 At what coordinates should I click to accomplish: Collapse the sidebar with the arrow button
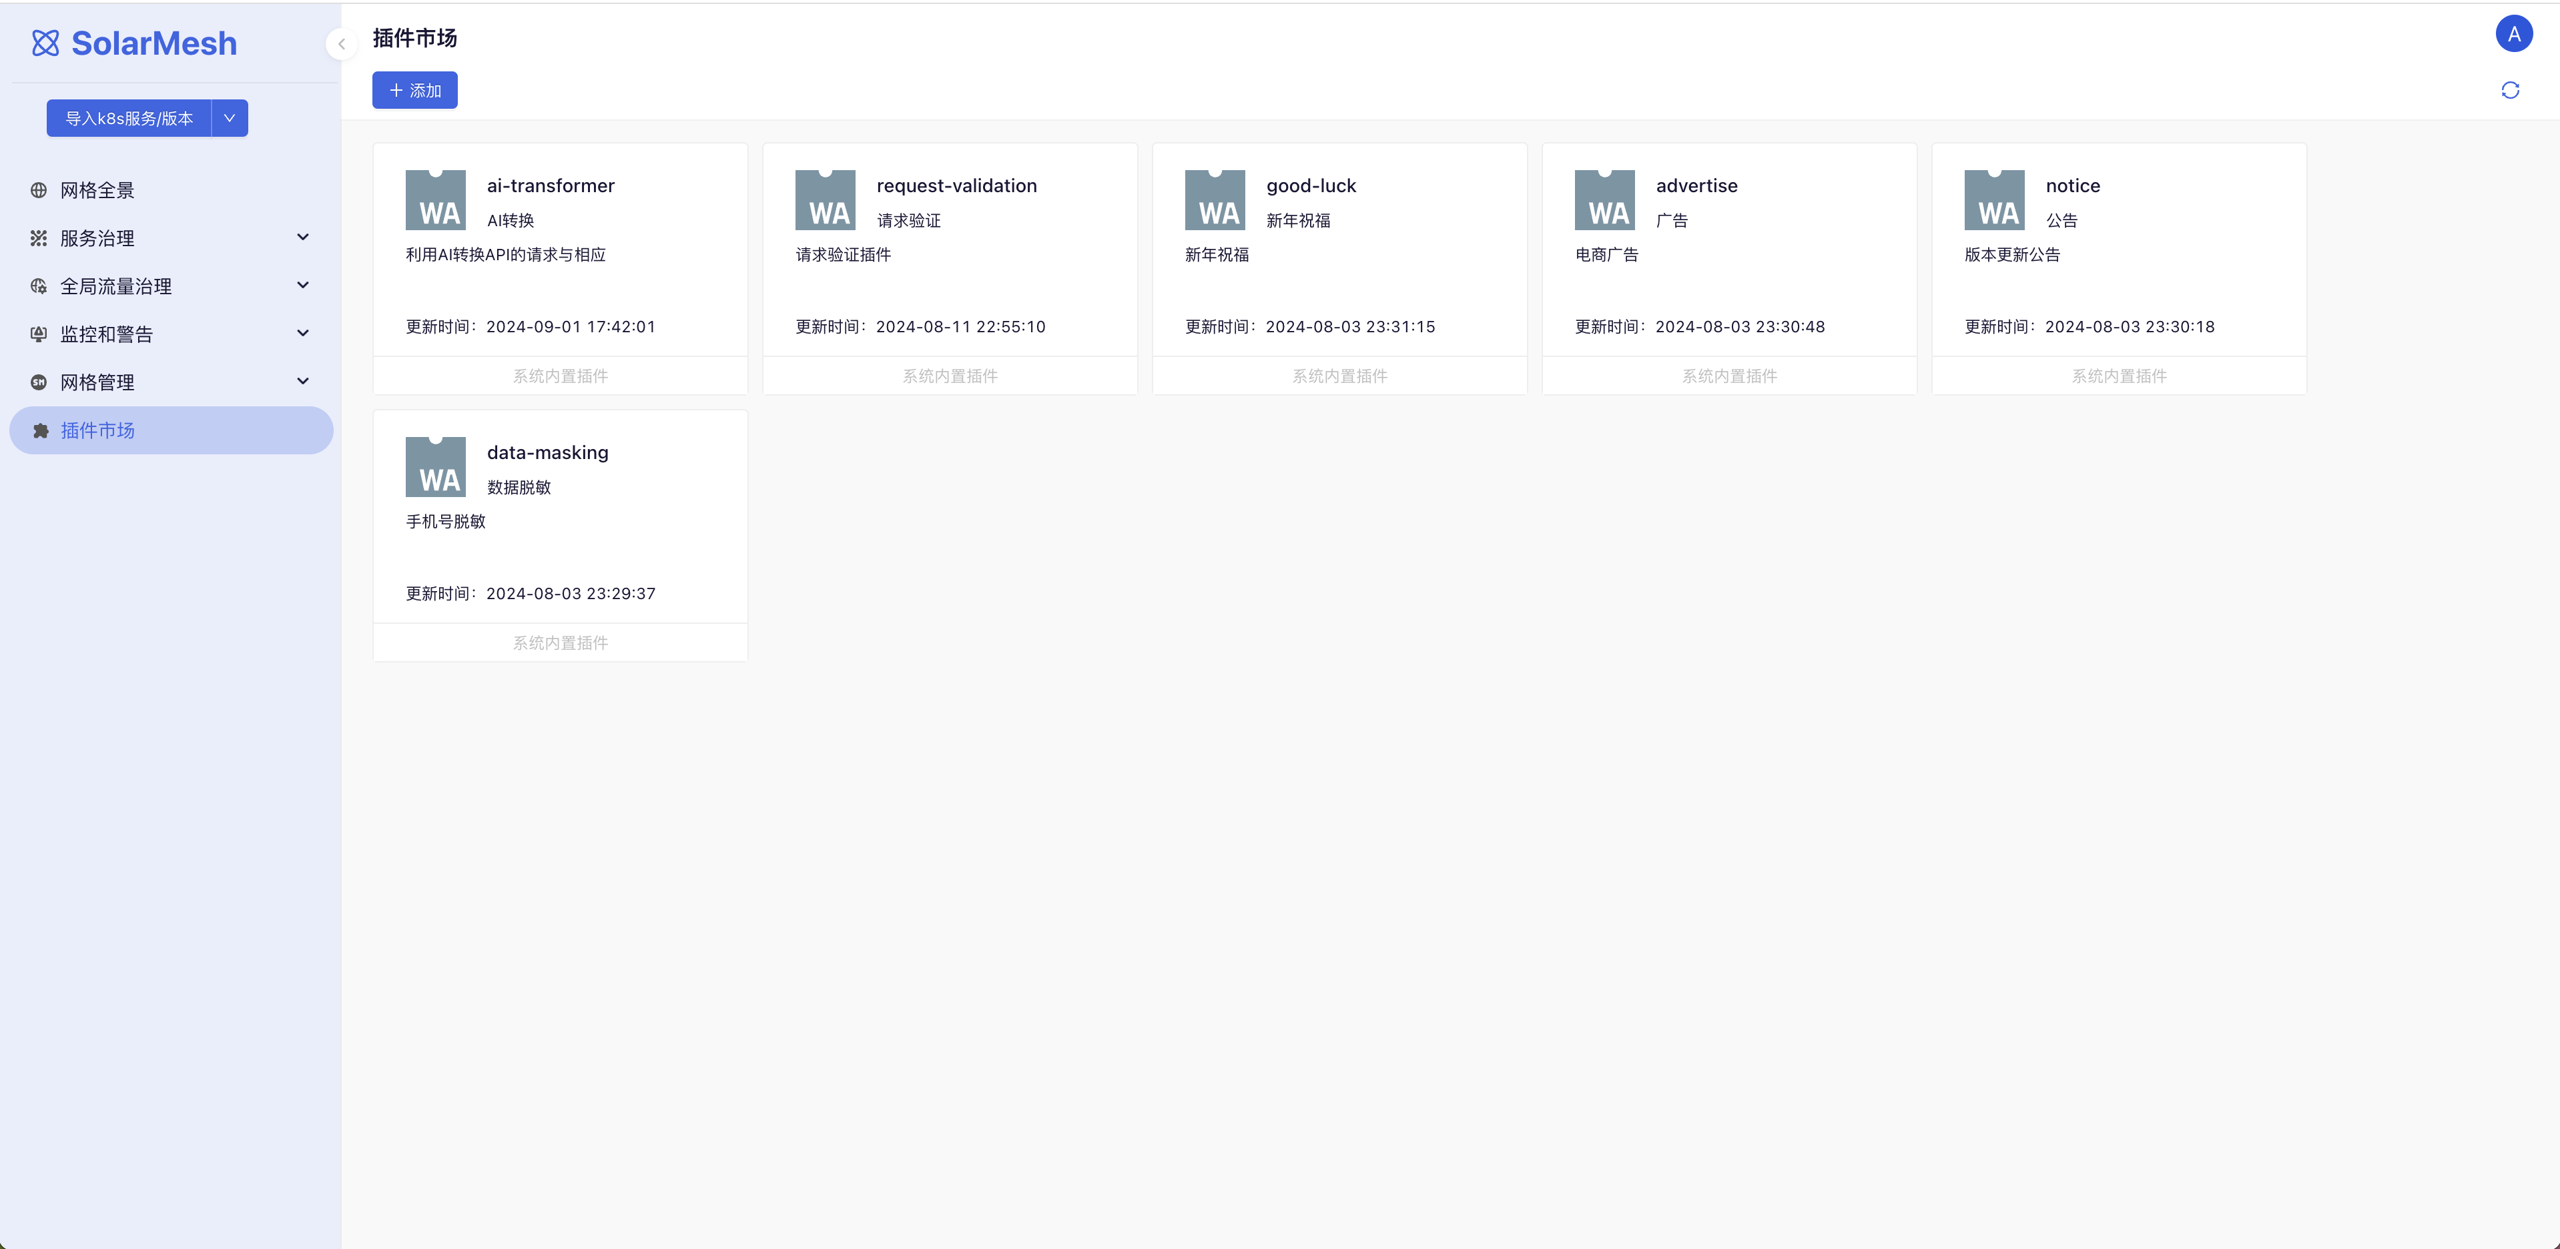point(341,44)
